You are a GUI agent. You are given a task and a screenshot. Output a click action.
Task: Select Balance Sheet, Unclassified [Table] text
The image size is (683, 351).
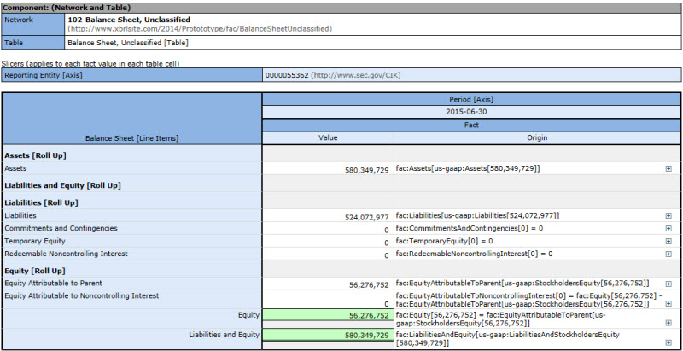(x=128, y=43)
